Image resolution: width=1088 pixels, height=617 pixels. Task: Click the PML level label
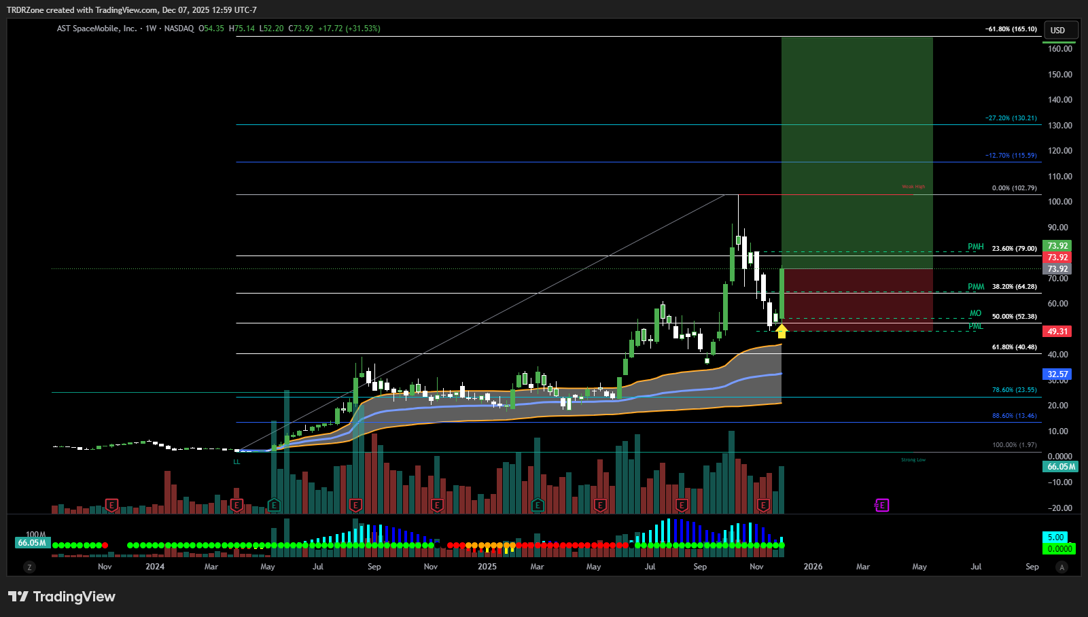(x=976, y=326)
